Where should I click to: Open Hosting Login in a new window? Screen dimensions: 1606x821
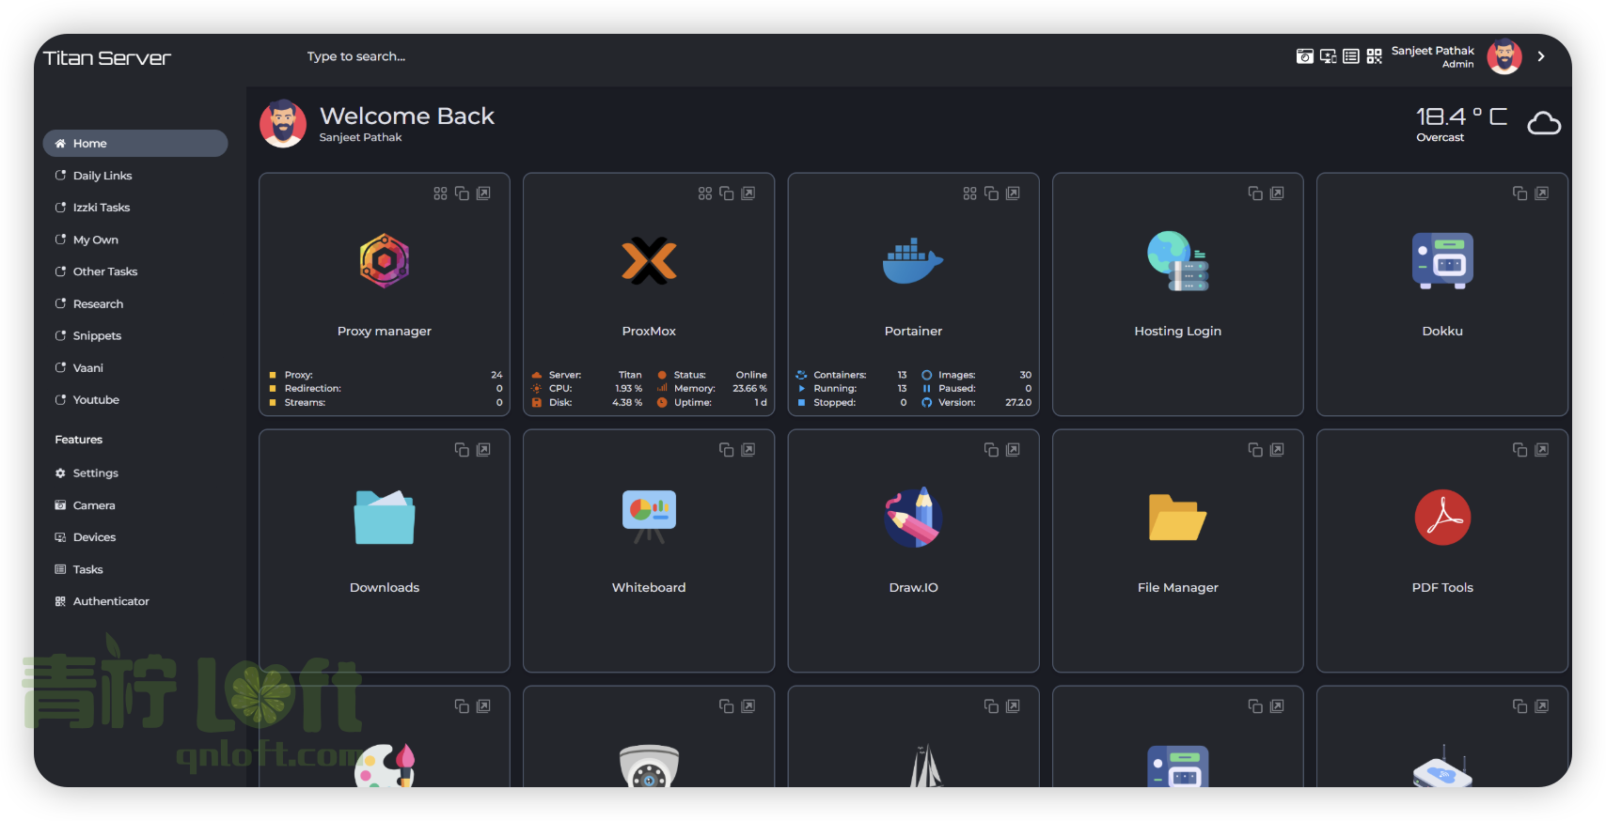coord(1277,194)
